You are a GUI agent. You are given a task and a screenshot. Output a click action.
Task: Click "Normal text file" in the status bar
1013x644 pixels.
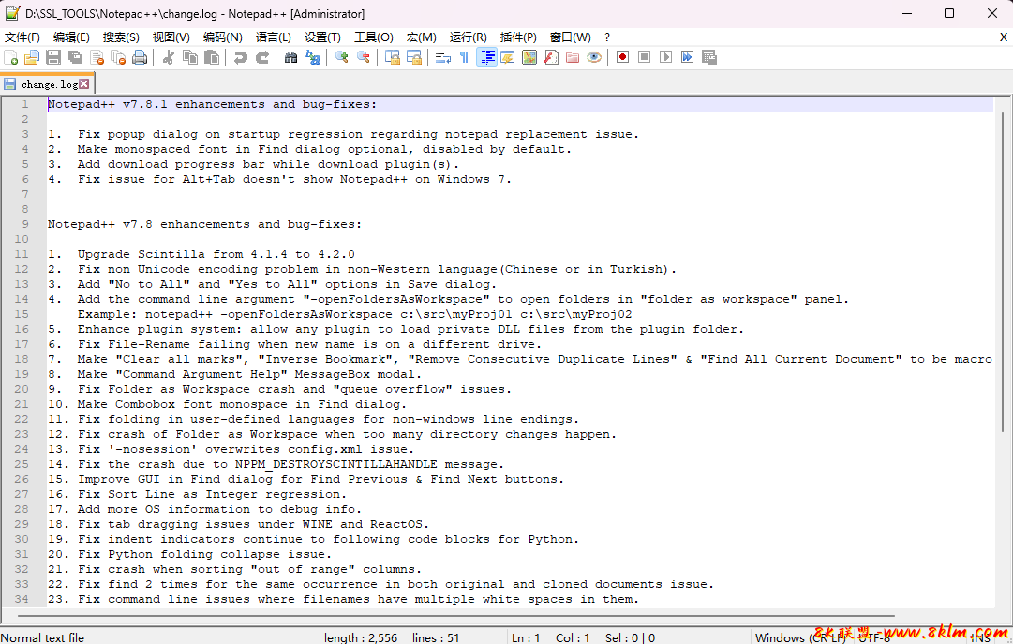pyautogui.click(x=43, y=637)
